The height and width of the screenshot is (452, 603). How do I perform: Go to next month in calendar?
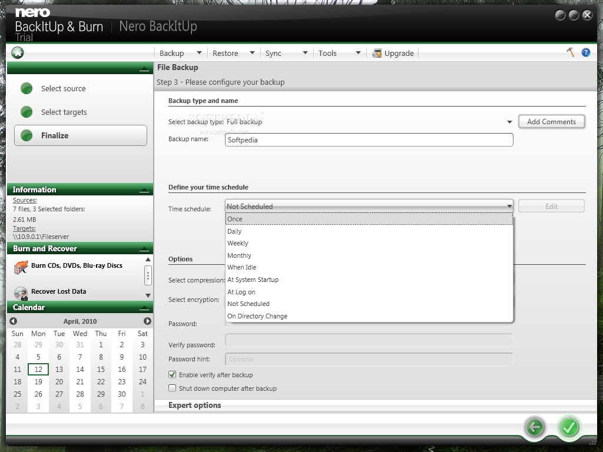[x=147, y=321]
